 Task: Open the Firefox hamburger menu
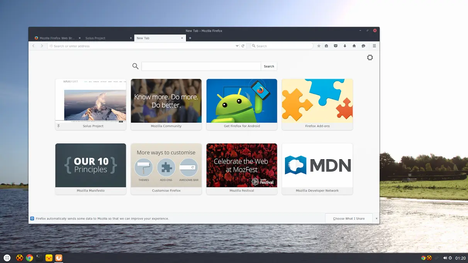[x=374, y=46]
